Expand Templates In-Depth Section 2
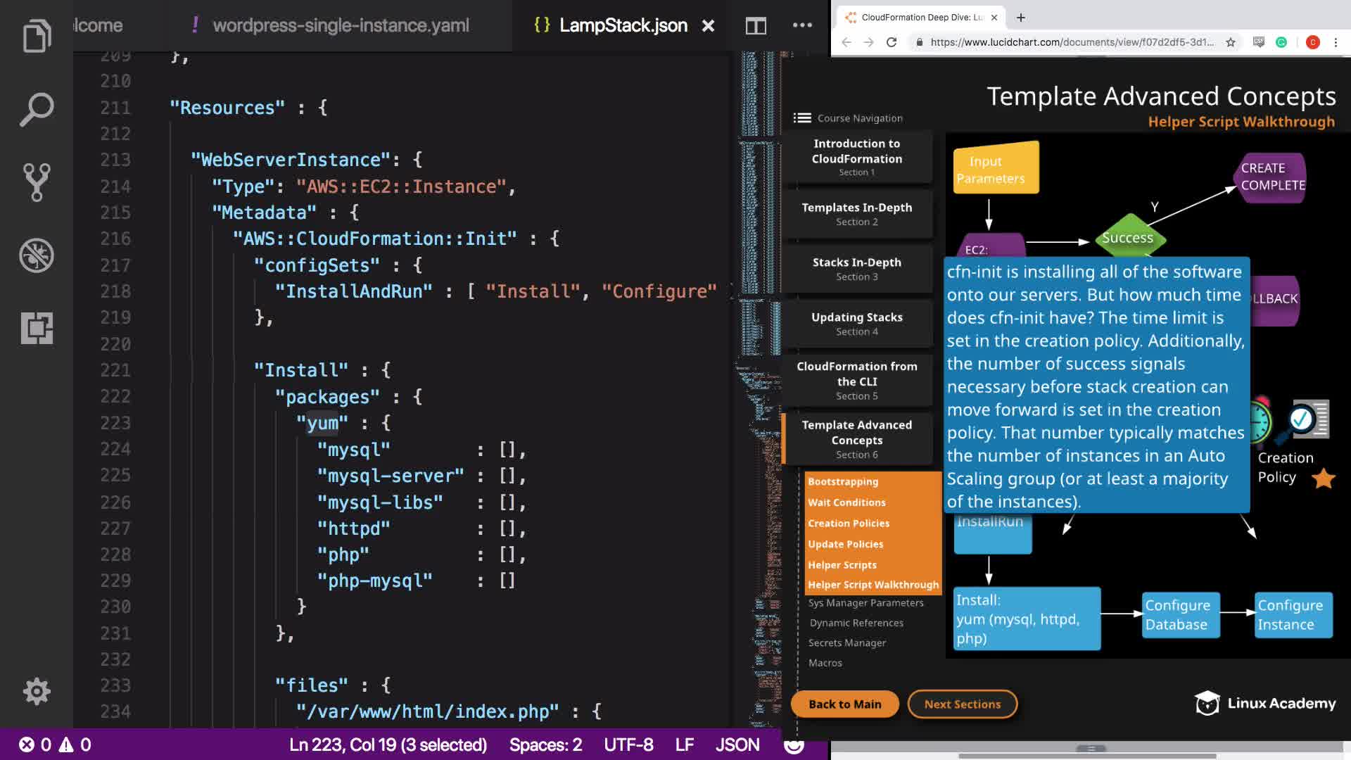 pyautogui.click(x=856, y=214)
